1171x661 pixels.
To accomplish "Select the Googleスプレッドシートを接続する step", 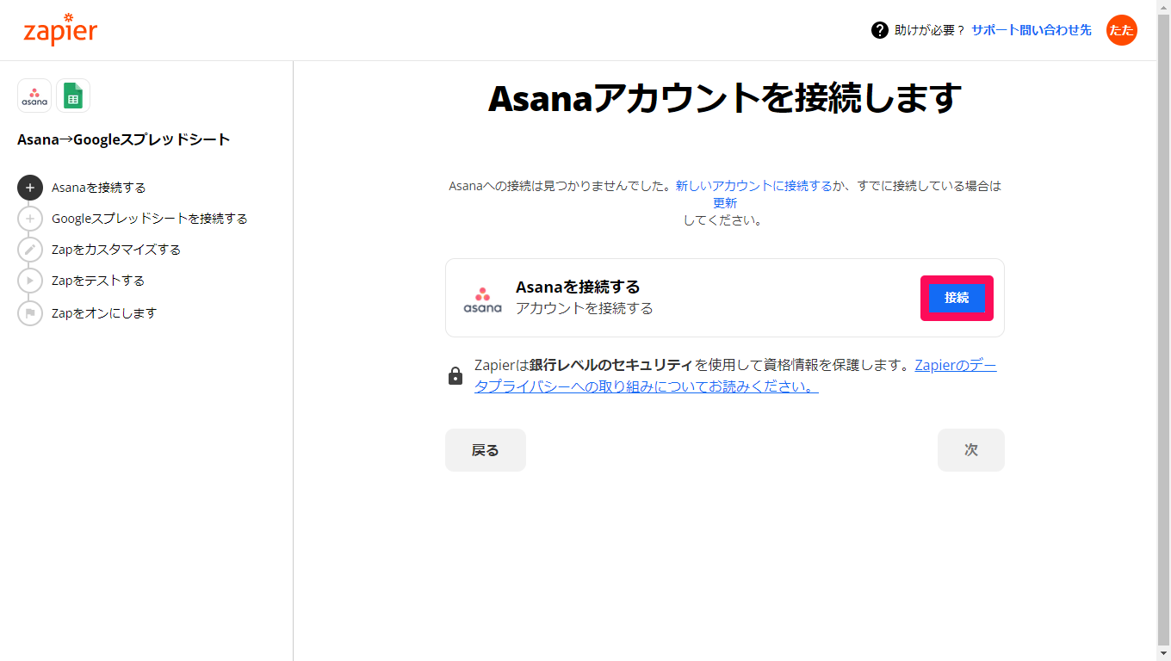I will (x=151, y=219).
